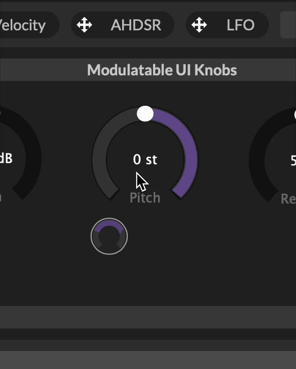Click the 0 st value readout

[x=145, y=160]
